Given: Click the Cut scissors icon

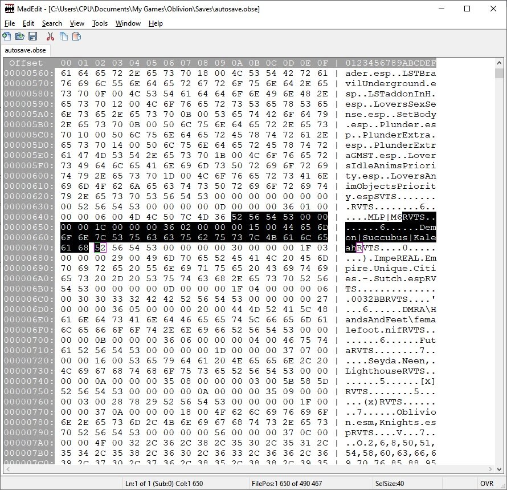Looking at the screenshot, I should 50,37.
